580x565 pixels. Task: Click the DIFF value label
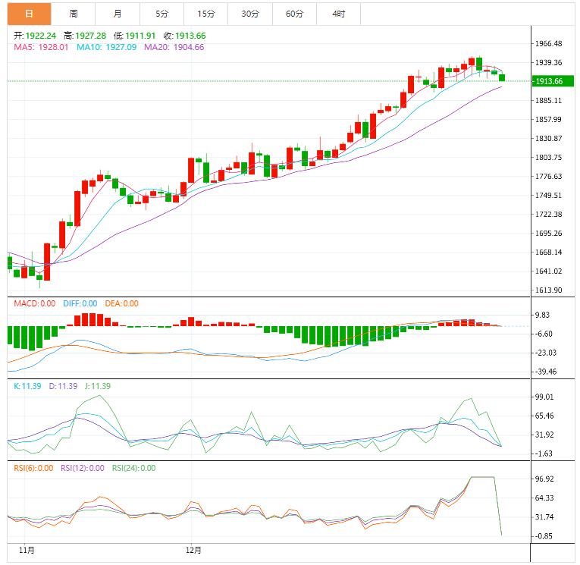[80, 303]
